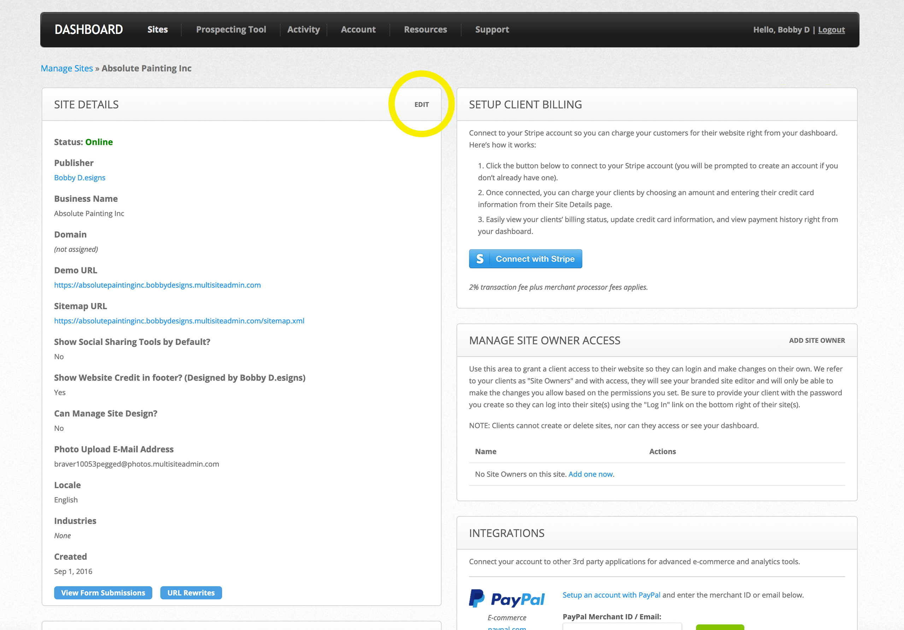Go to the Activity menu item
This screenshot has height=630, width=904.
303,30
